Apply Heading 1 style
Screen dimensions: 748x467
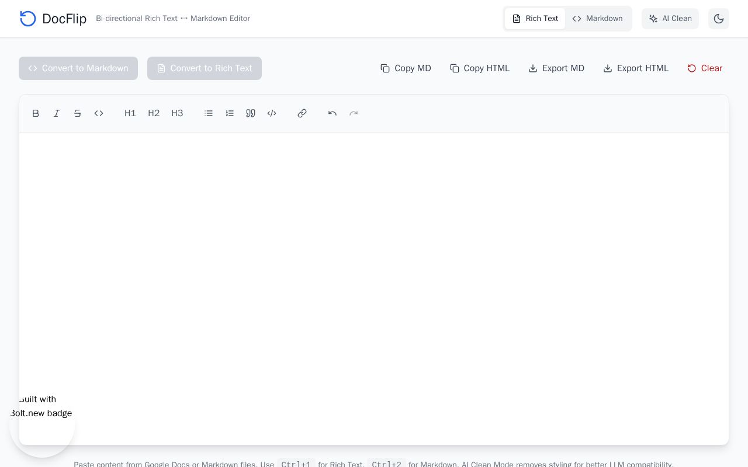130,113
